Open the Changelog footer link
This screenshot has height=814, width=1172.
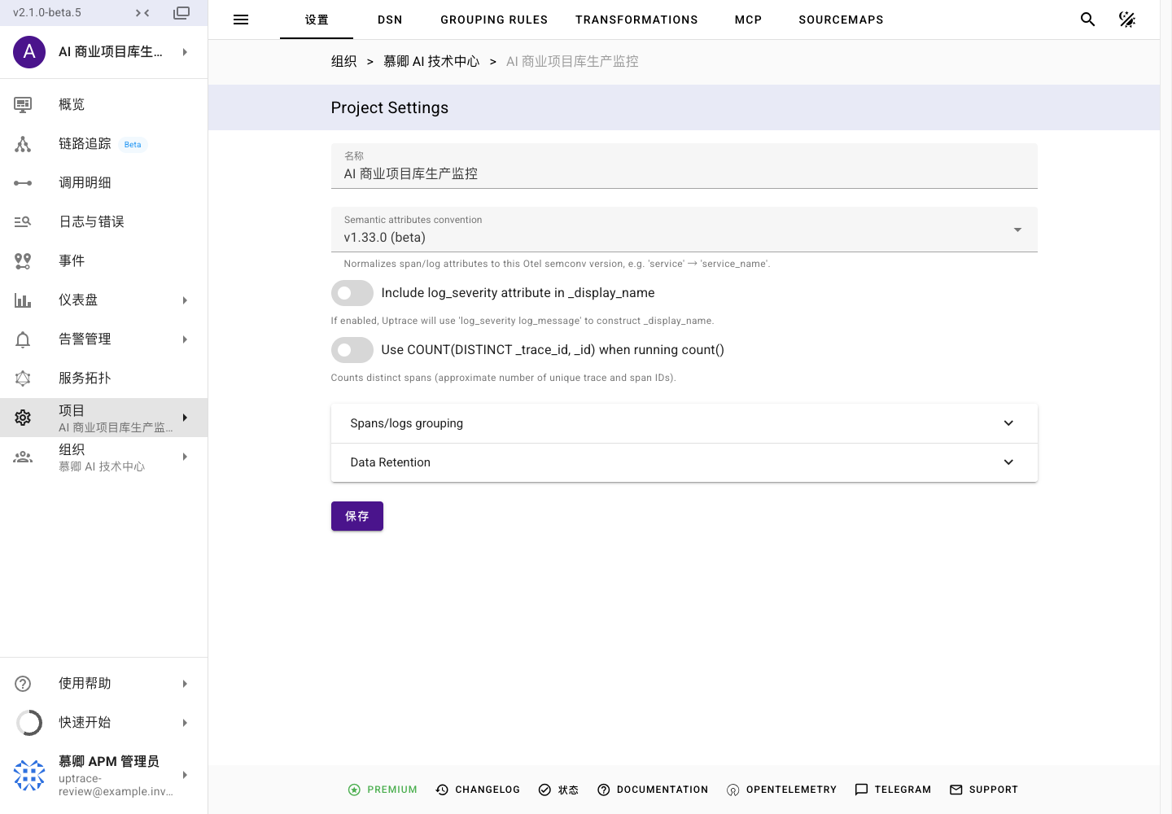(x=478, y=790)
